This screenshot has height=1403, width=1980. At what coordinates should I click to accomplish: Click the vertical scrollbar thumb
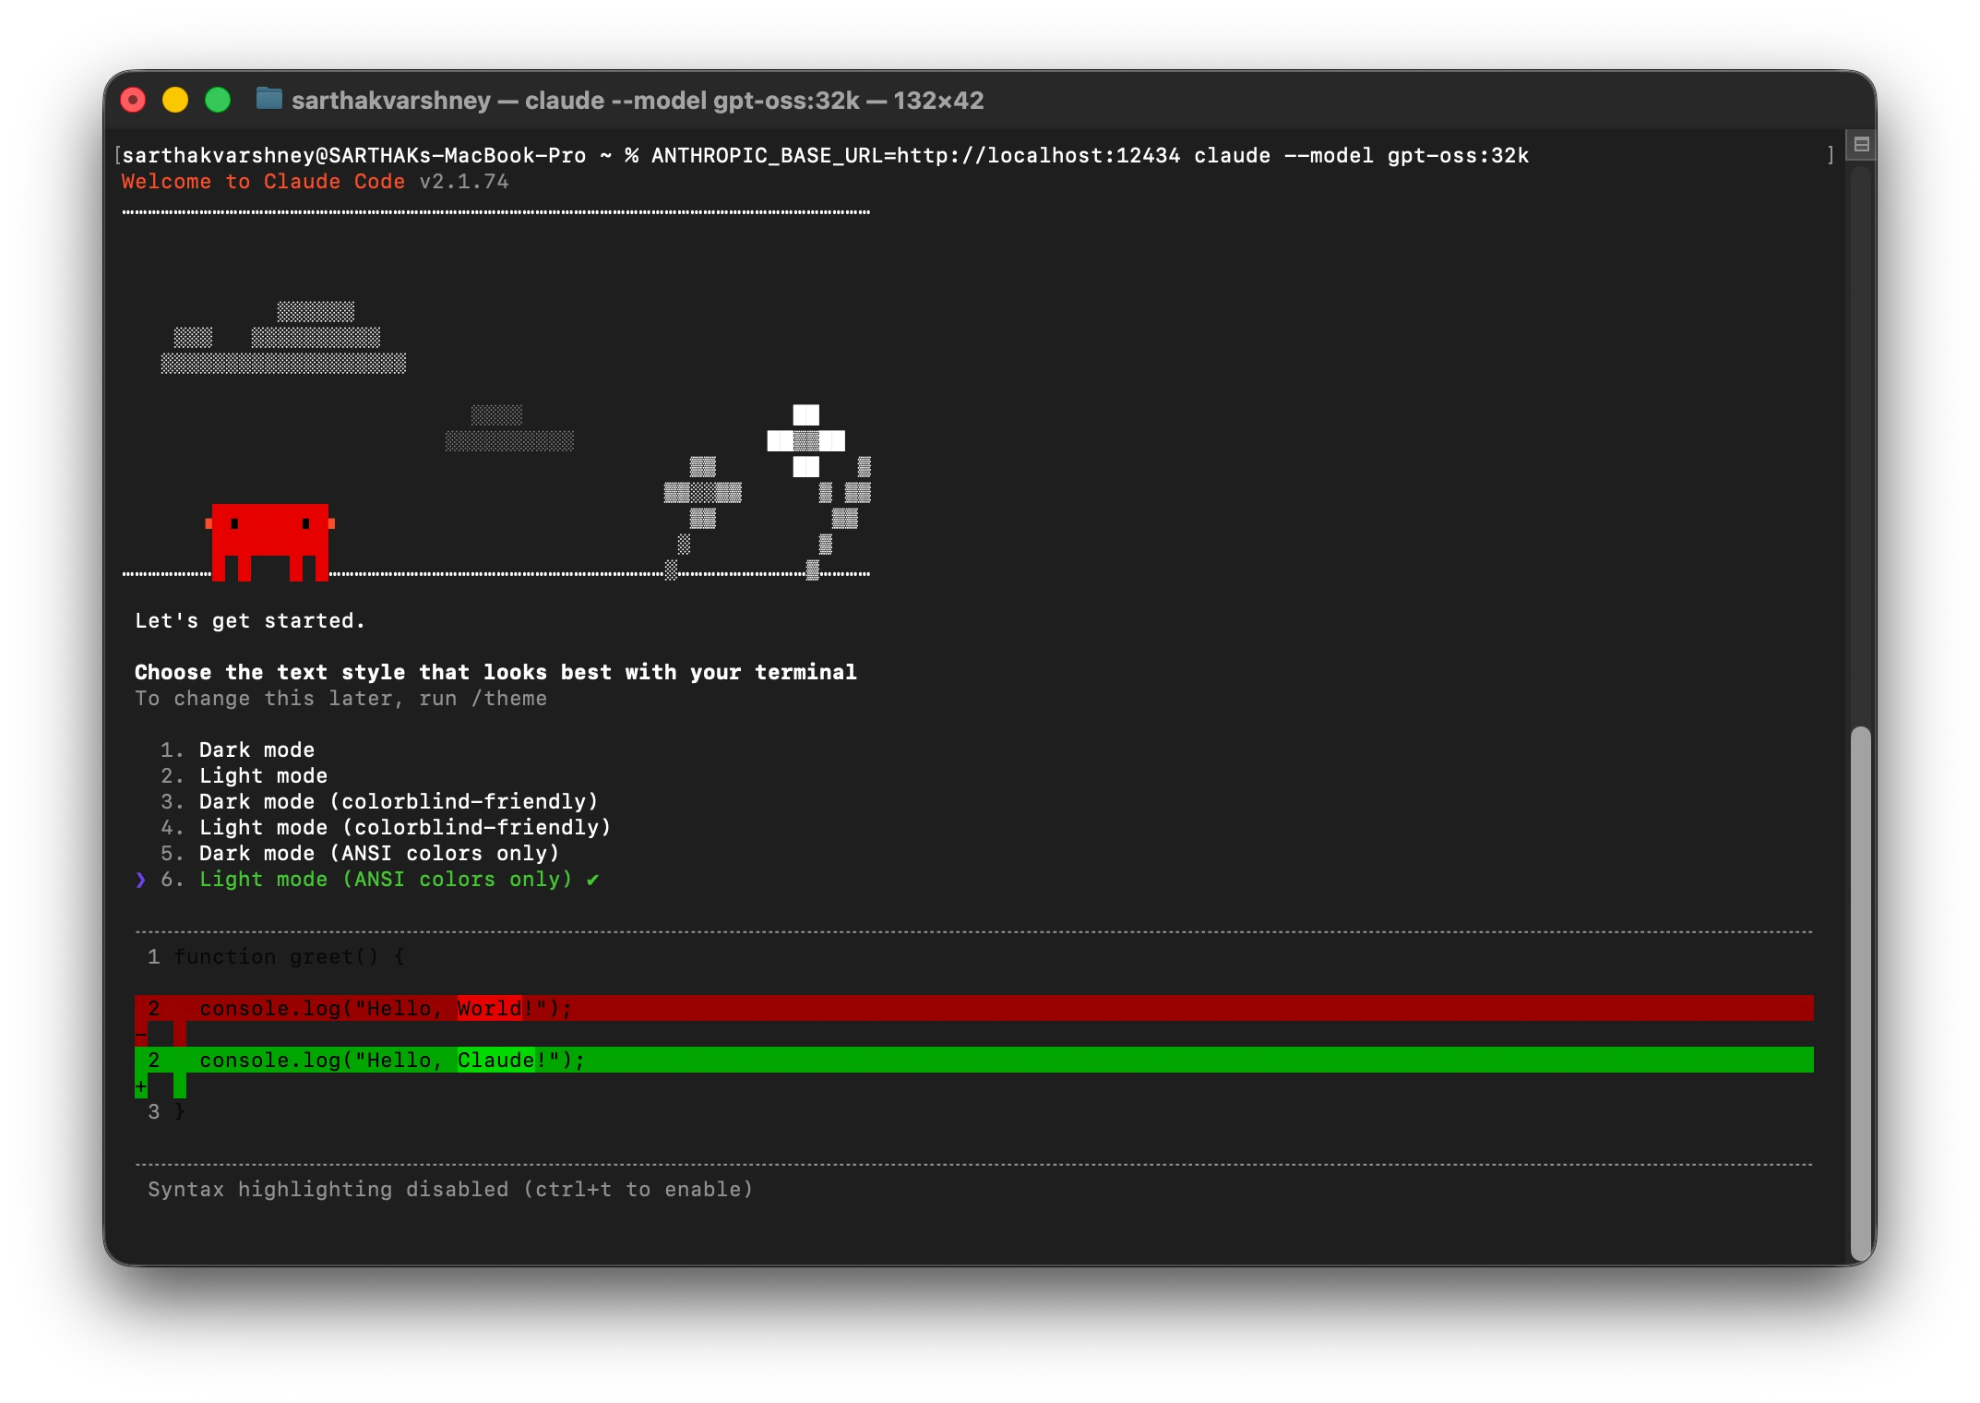(1861, 995)
